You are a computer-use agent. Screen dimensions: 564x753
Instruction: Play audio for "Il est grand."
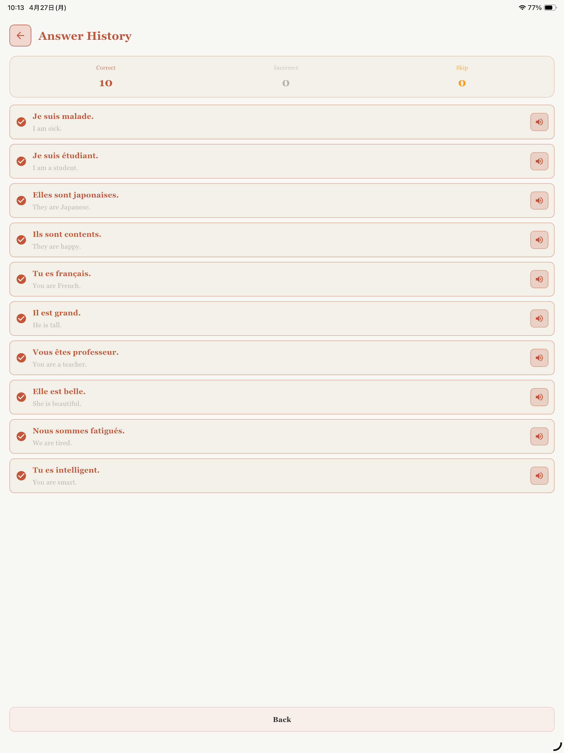539,319
